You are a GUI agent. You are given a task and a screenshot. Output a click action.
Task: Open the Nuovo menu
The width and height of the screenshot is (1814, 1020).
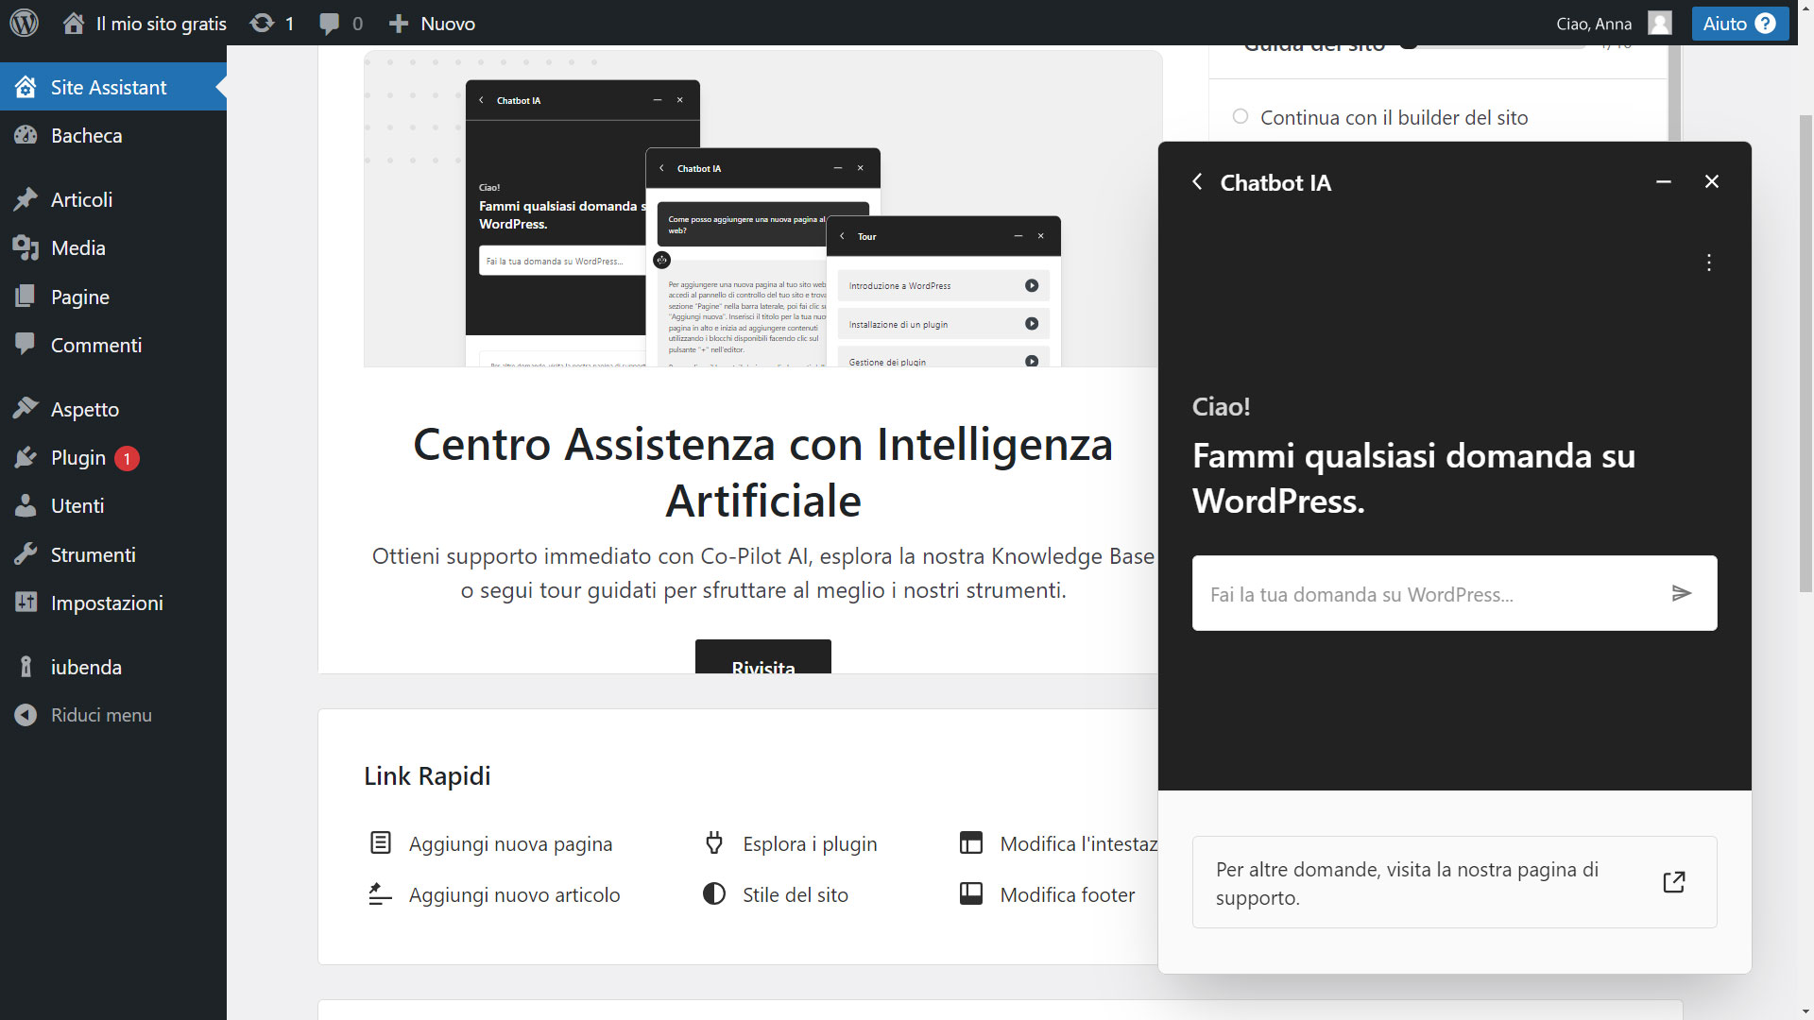[432, 23]
